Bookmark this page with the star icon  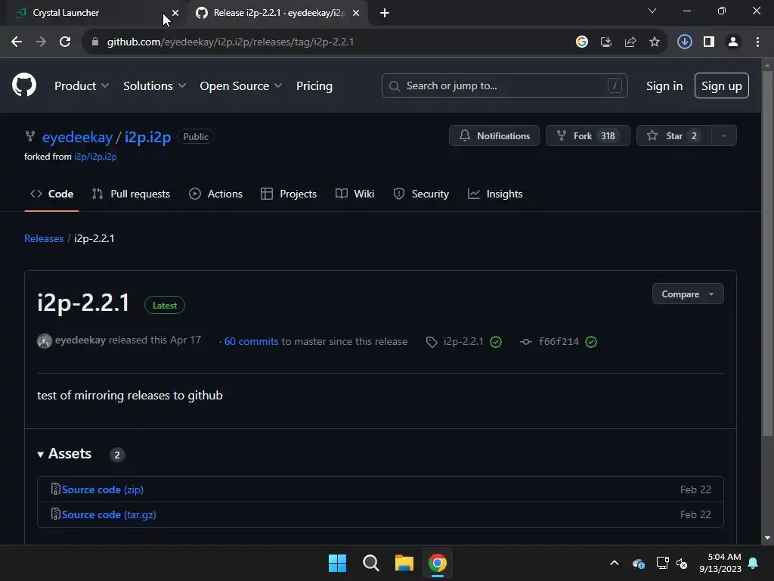[x=655, y=42]
